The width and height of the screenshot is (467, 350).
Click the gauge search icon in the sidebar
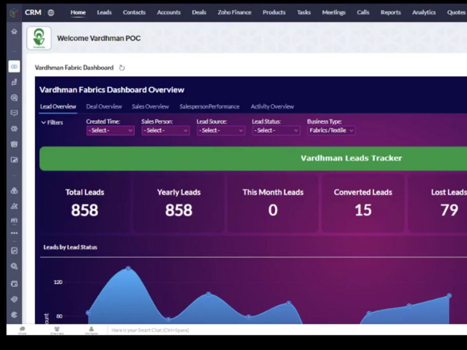(x=14, y=98)
